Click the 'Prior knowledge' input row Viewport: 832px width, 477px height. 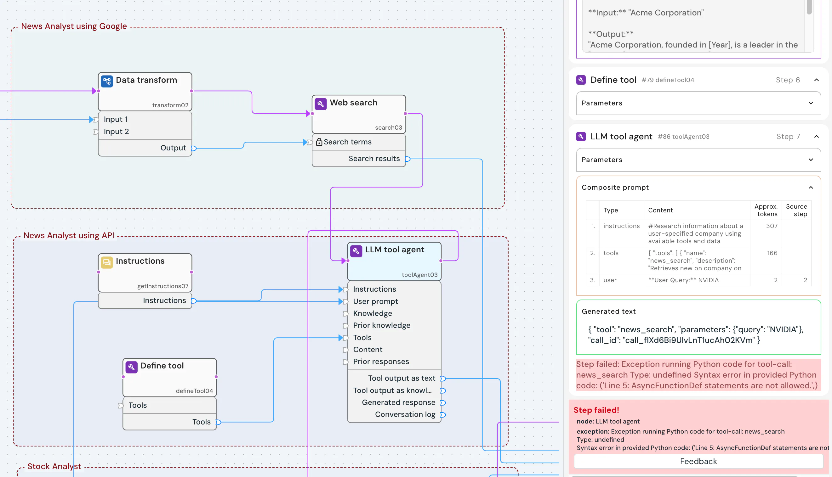tap(394, 325)
